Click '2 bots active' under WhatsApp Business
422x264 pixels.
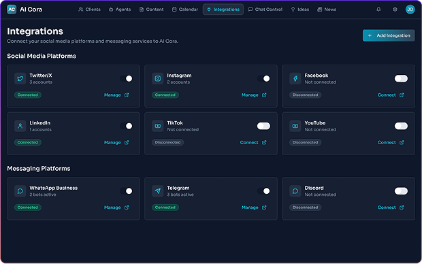(x=43, y=195)
